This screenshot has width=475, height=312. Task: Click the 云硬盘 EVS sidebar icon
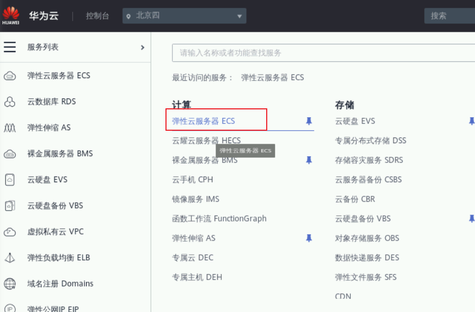coord(10,180)
